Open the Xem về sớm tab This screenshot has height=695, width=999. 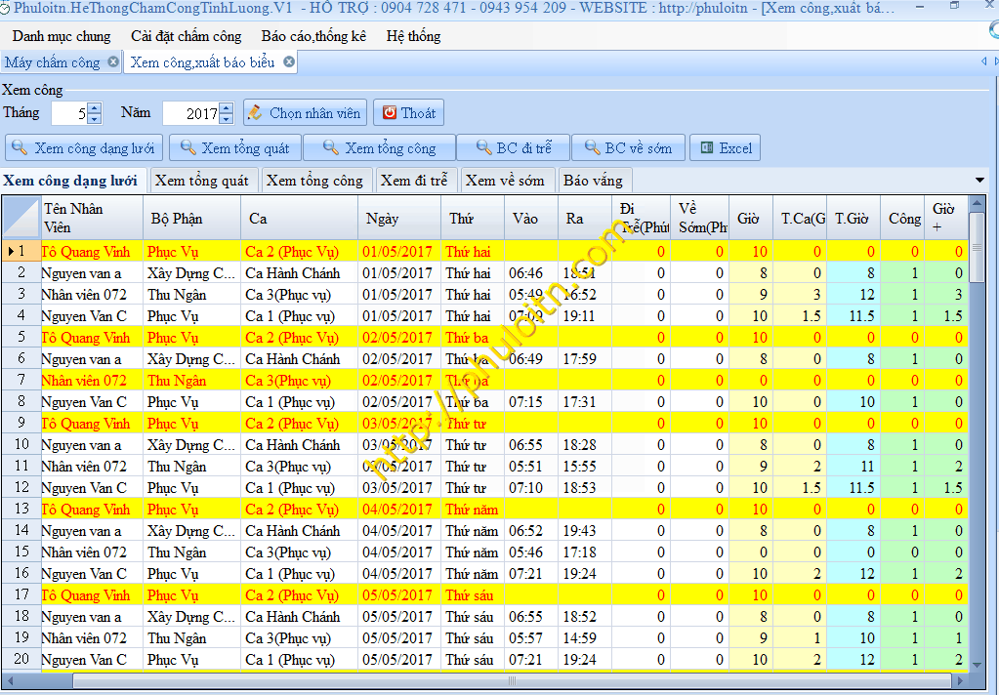click(505, 181)
